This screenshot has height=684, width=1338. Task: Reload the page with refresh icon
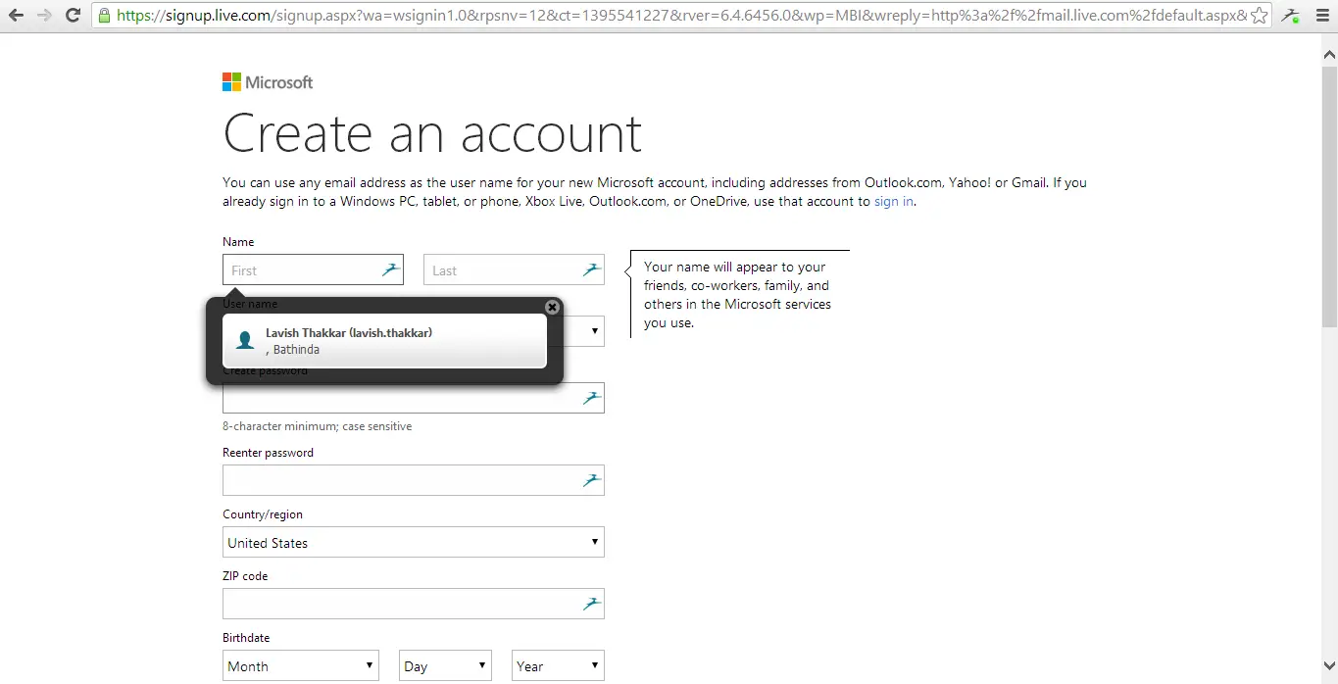pyautogui.click(x=73, y=16)
